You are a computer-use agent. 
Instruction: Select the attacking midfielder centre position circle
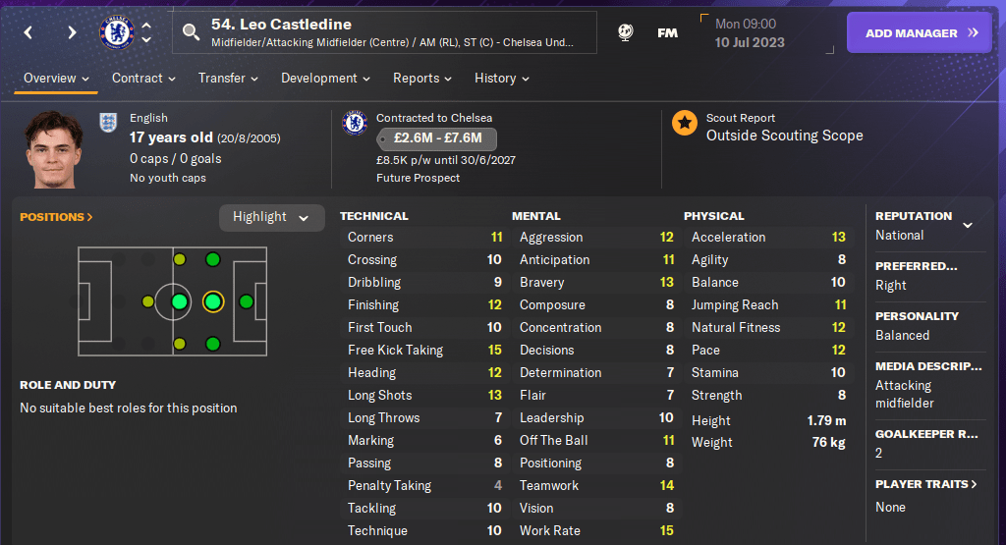click(x=212, y=301)
